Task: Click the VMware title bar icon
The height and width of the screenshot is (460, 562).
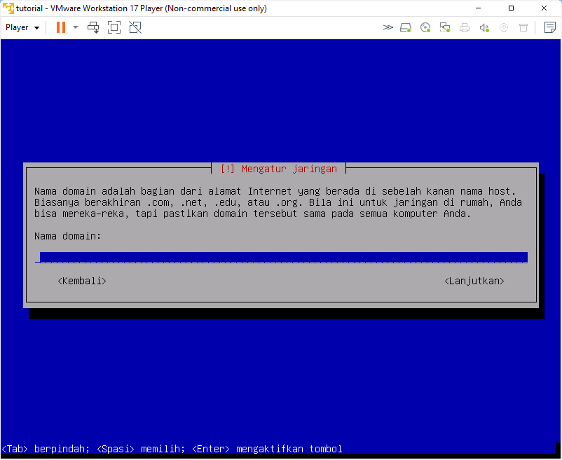Action: (x=8, y=8)
